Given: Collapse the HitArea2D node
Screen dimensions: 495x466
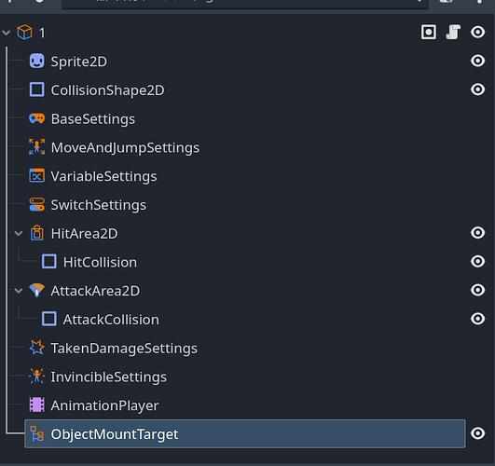Looking at the screenshot, I should click(19, 234).
